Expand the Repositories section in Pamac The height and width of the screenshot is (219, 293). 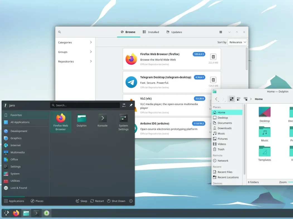point(74,61)
